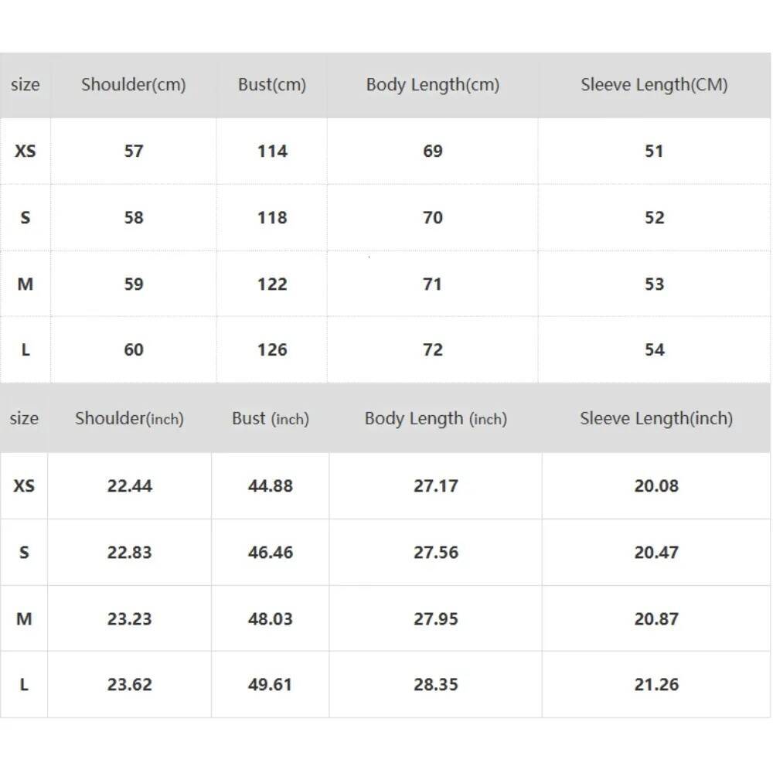Select the Body Length(cm) header cell
The height and width of the screenshot is (773, 773).
pos(433,85)
